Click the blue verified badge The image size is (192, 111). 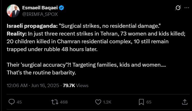pyautogui.click(x=61, y=8)
